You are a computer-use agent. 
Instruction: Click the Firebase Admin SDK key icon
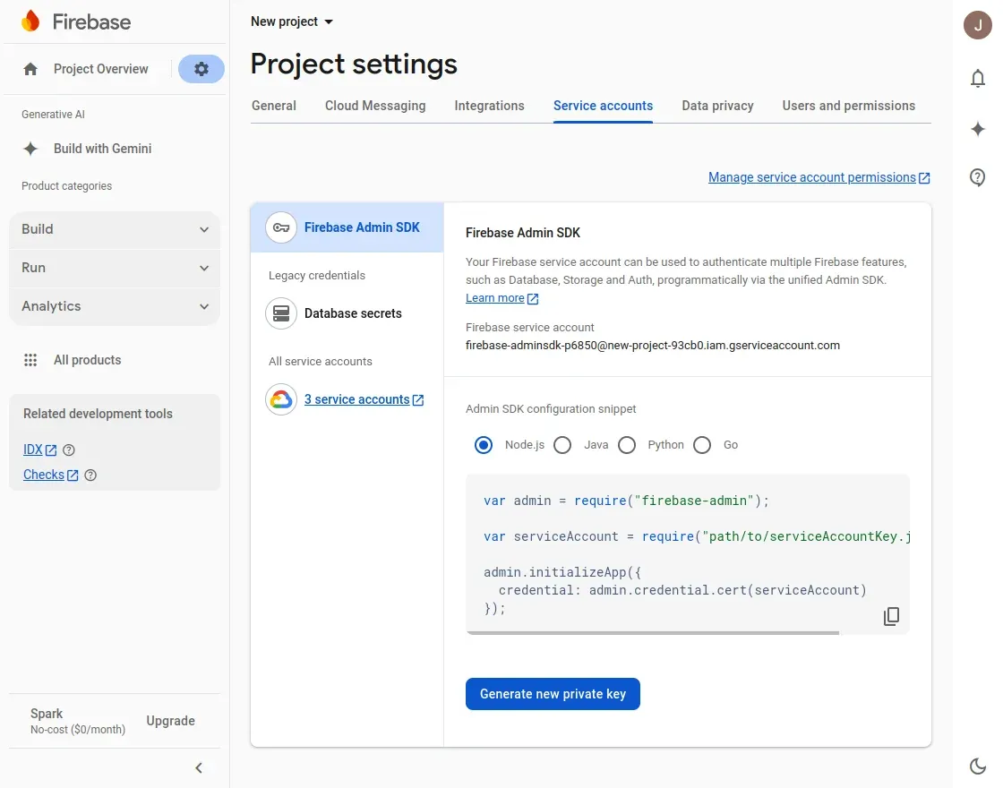click(281, 227)
